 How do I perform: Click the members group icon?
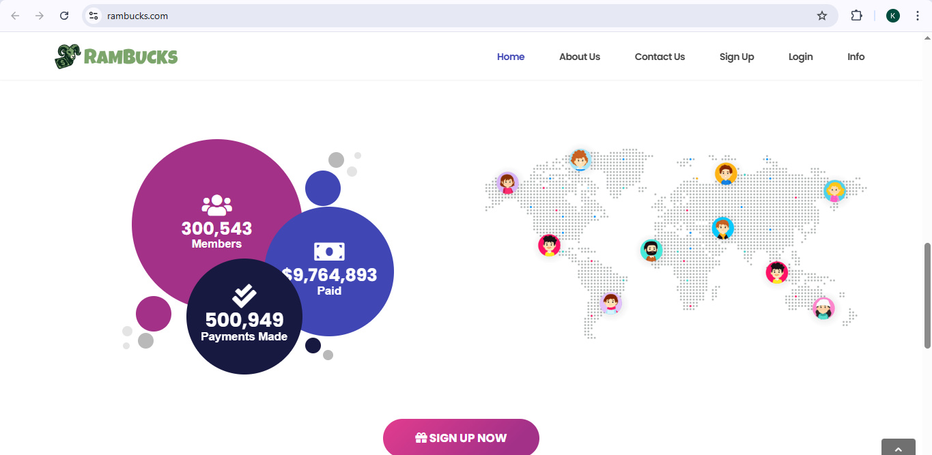click(x=216, y=205)
